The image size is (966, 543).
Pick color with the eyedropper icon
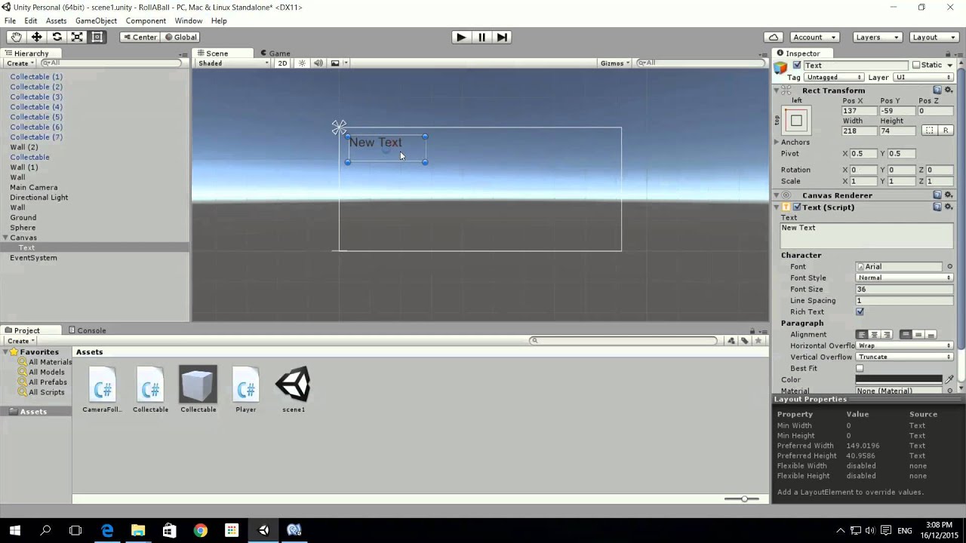point(949,379)
